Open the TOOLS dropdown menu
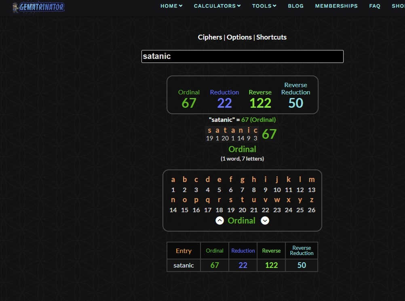 coord(264,6)
